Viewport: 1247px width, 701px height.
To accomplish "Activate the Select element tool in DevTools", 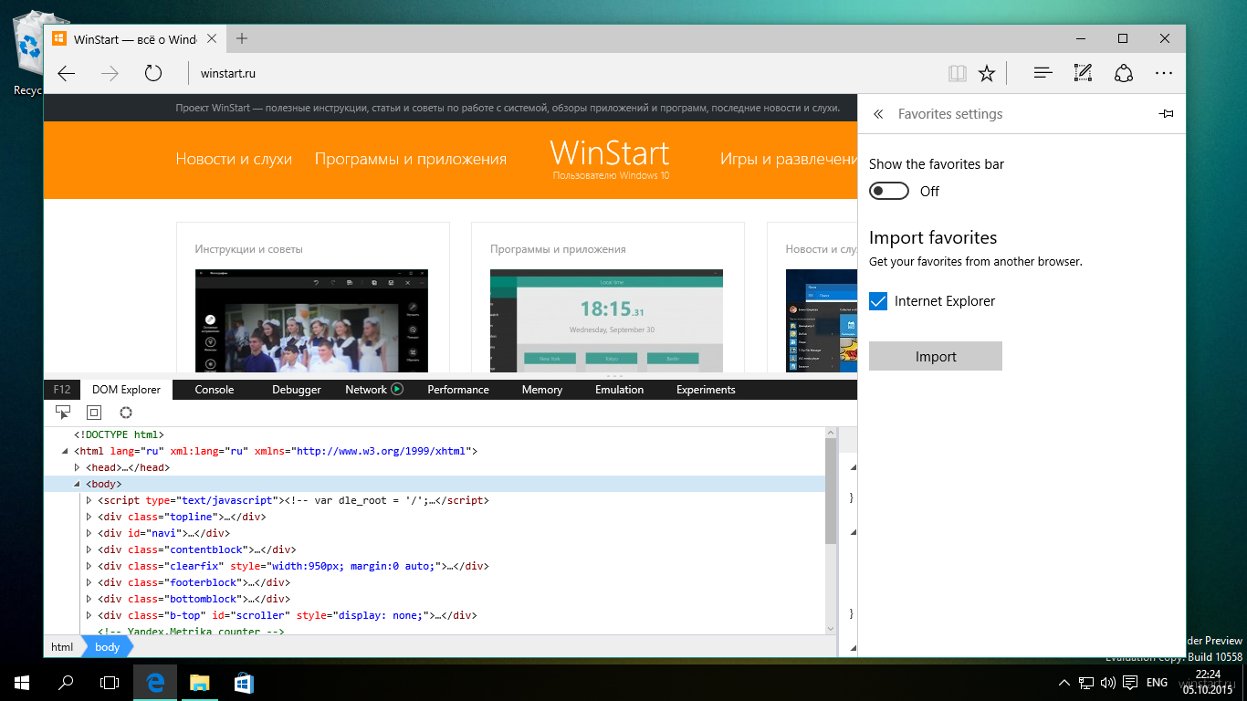I will (x=63, y=413).
